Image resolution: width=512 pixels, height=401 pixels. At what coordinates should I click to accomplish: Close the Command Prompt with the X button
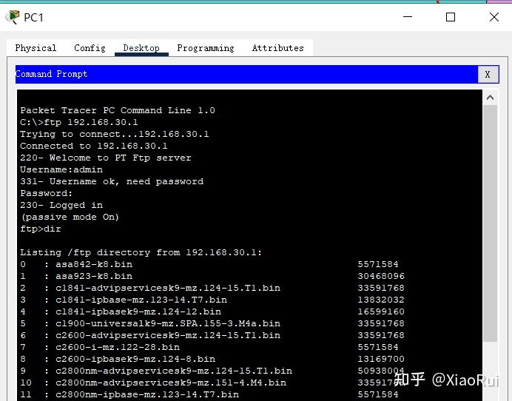tap(488, 75)
